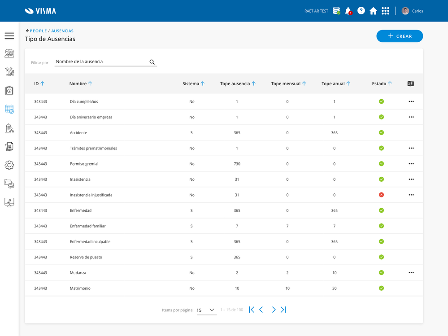
Task: Open the actions menu for Día cumpleaños
Action: [x=411, y=101]
